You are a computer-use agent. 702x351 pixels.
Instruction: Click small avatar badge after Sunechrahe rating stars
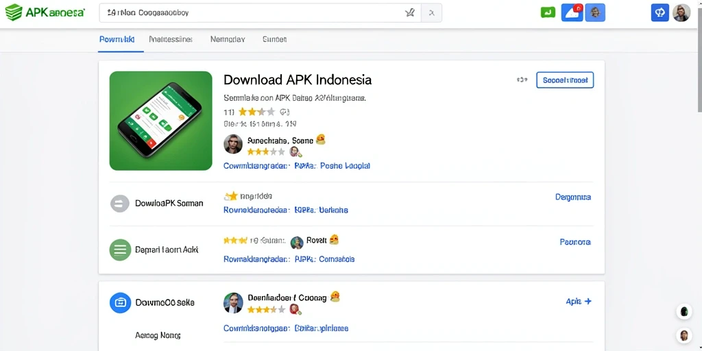(295, 152)
